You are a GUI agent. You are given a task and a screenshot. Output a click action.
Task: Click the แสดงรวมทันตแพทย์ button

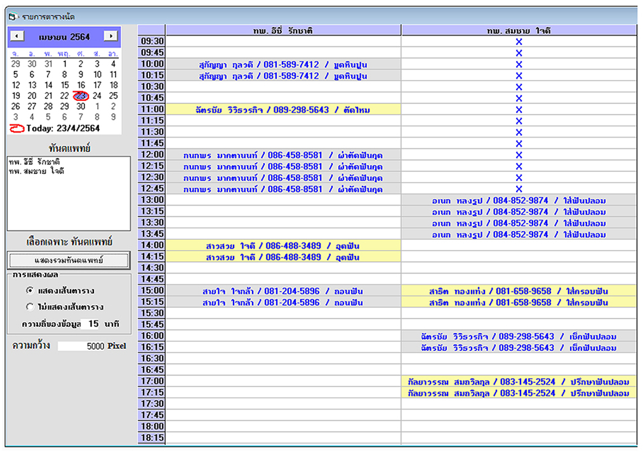tap(69, 260)
